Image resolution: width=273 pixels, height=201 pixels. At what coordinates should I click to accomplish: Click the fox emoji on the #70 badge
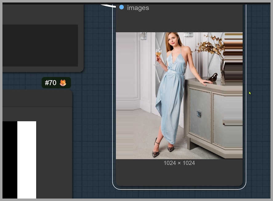(x=63, y=83)
